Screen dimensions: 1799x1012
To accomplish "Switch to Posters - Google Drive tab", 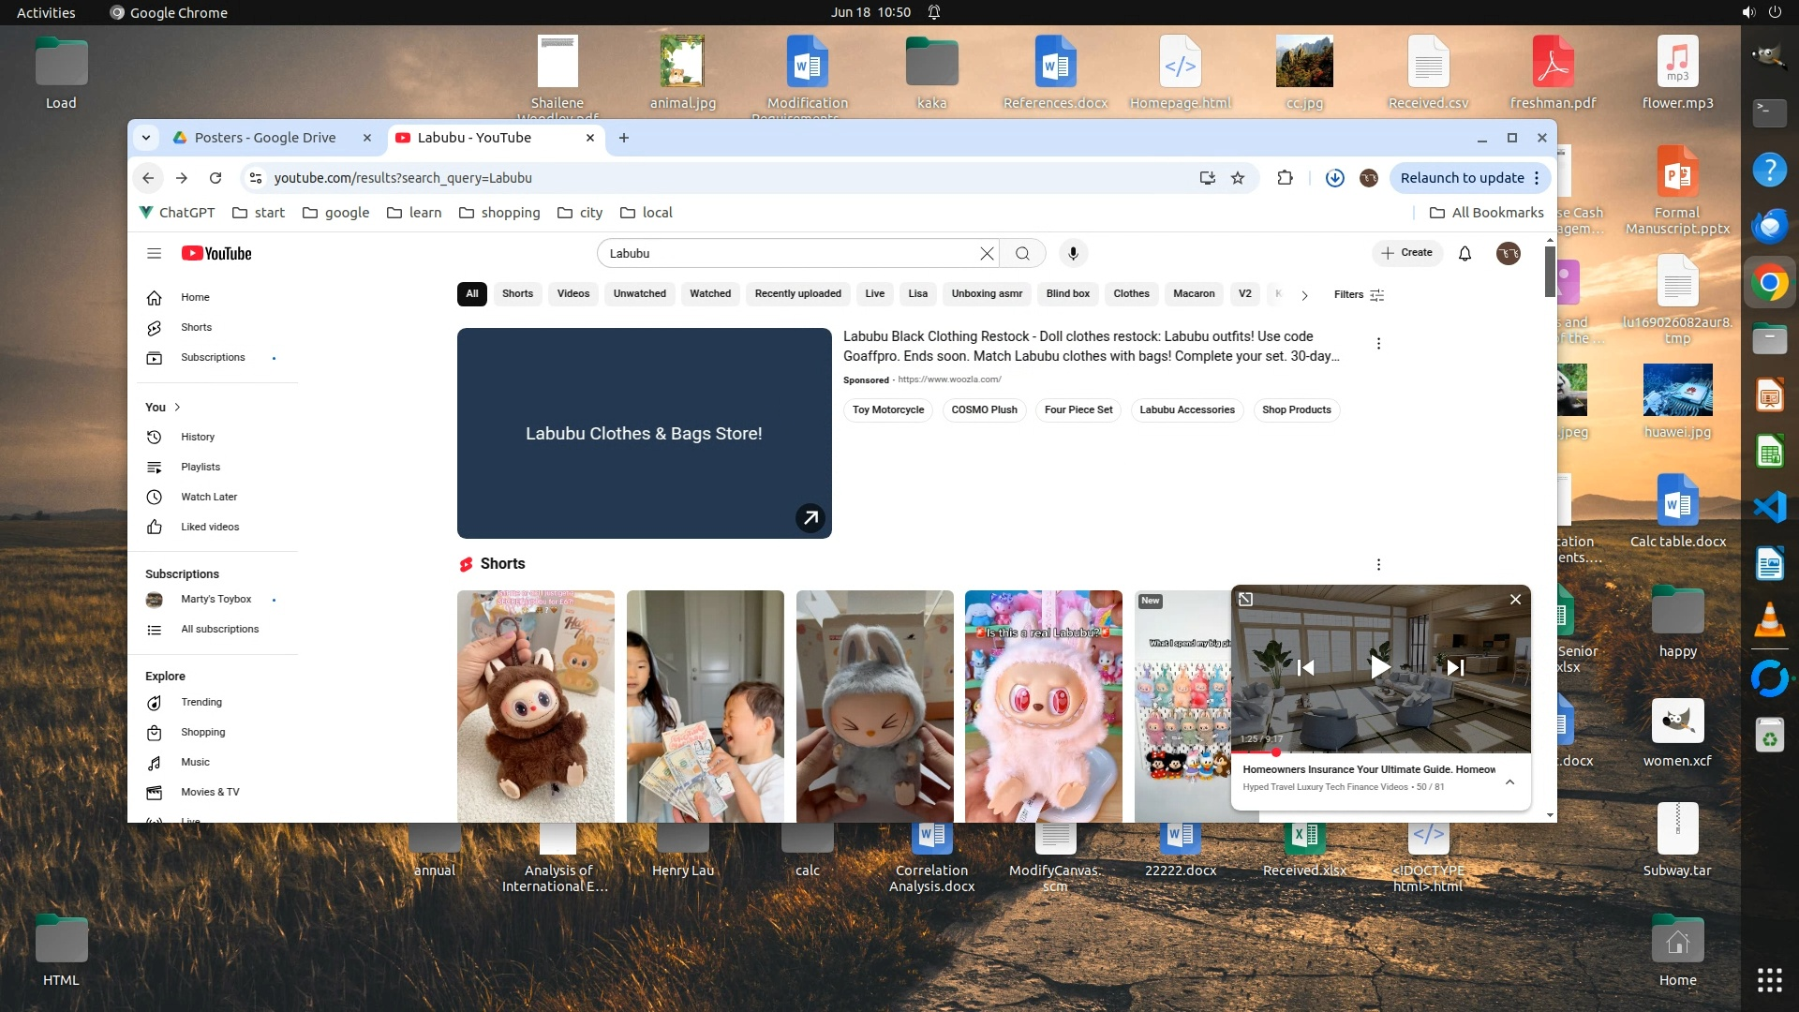I will coord(265,138).
